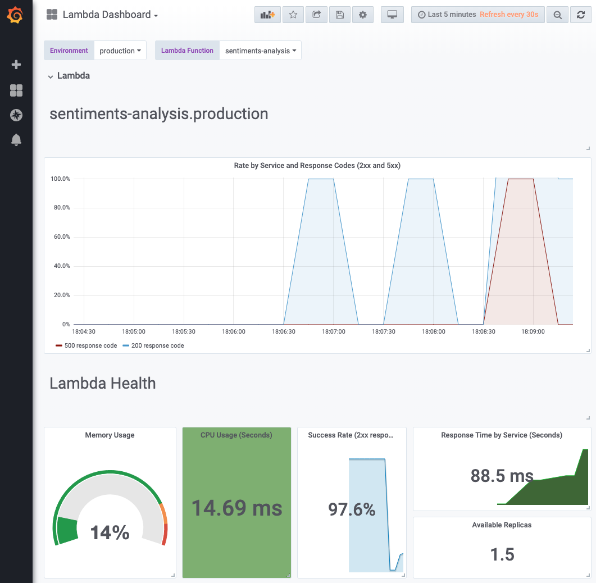Image resolution: width=596 pixels, height=583 pixels.
Task: Enable Cycle view mode with the monitor icon
Action: point(392,15)
